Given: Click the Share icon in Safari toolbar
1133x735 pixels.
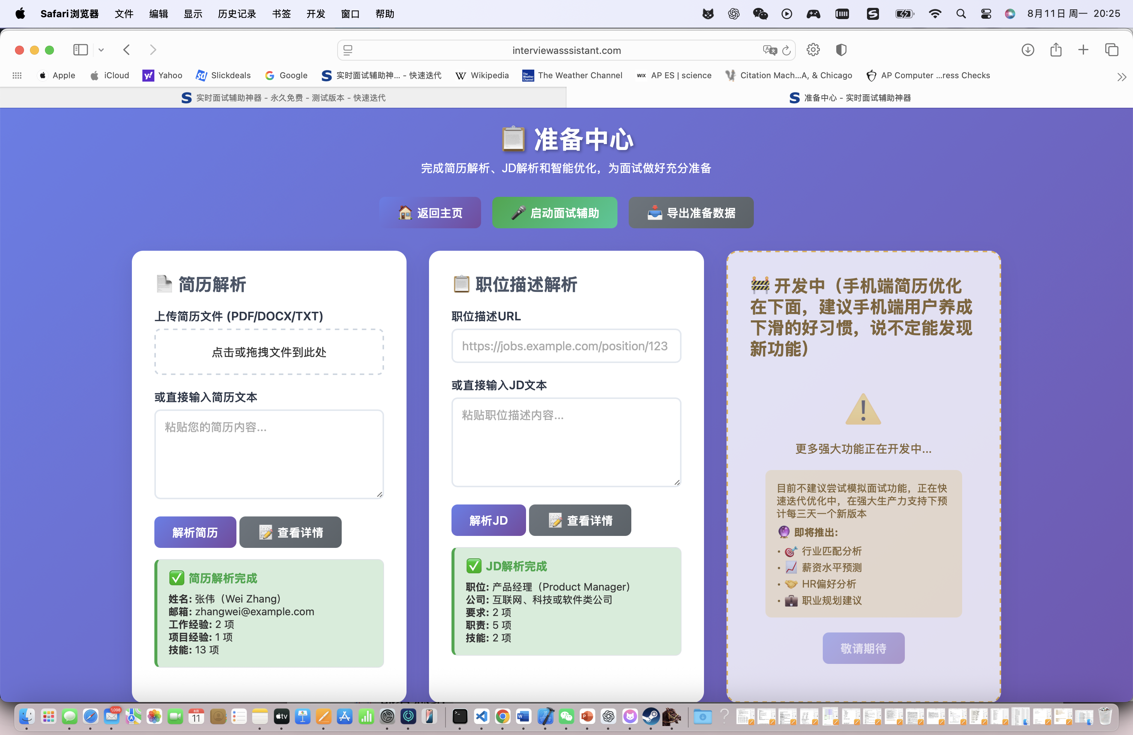Looking at the screenshot, I should 1055,50.
